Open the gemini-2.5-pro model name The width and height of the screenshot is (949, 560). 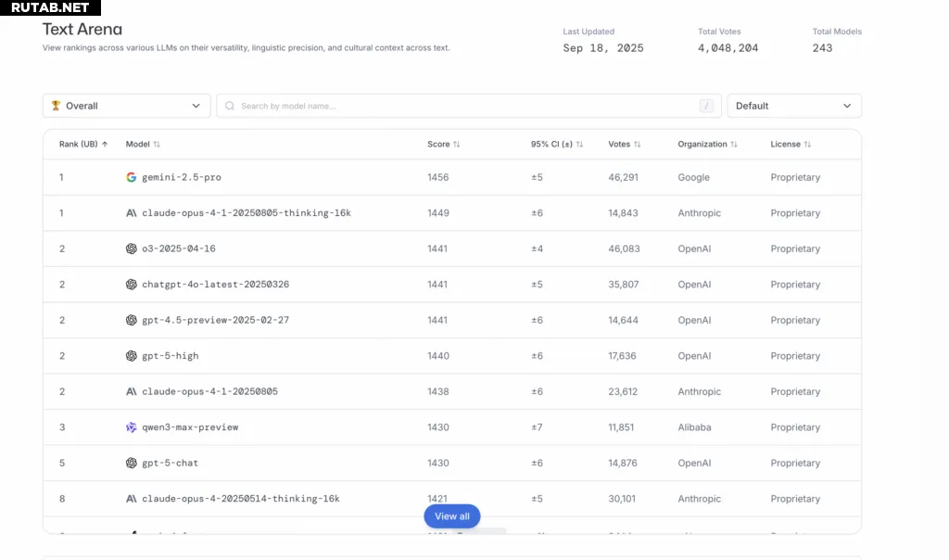tap(182, 177)
